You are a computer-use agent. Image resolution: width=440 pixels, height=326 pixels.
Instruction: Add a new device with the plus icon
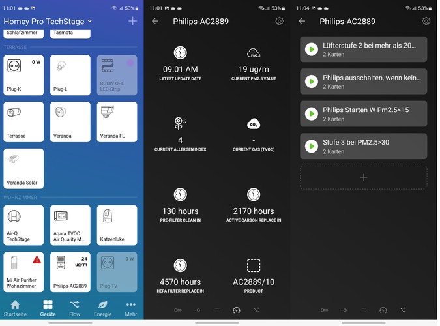(x=132, y=21)
